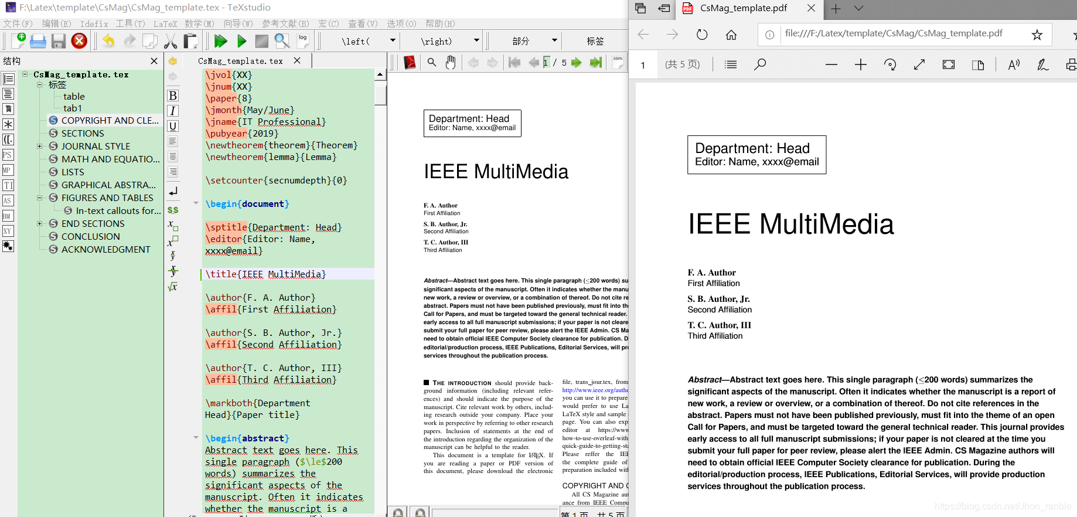Go to browser home page
The image size is (1077, 517).
731,35
